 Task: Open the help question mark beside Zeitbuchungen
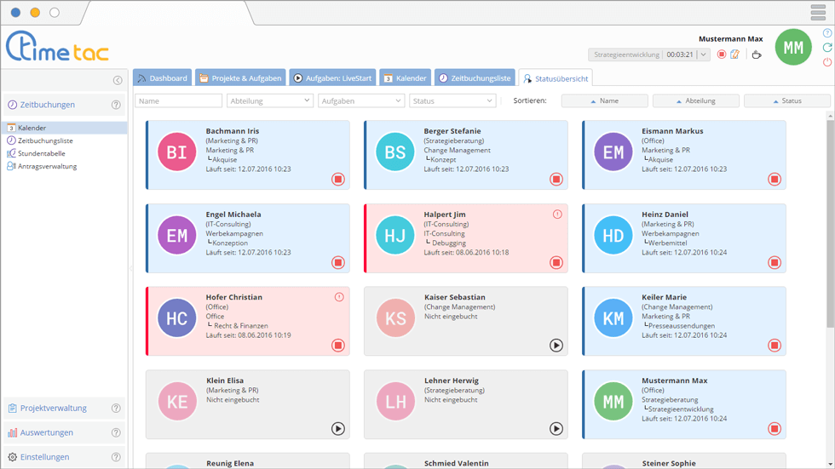116,105
